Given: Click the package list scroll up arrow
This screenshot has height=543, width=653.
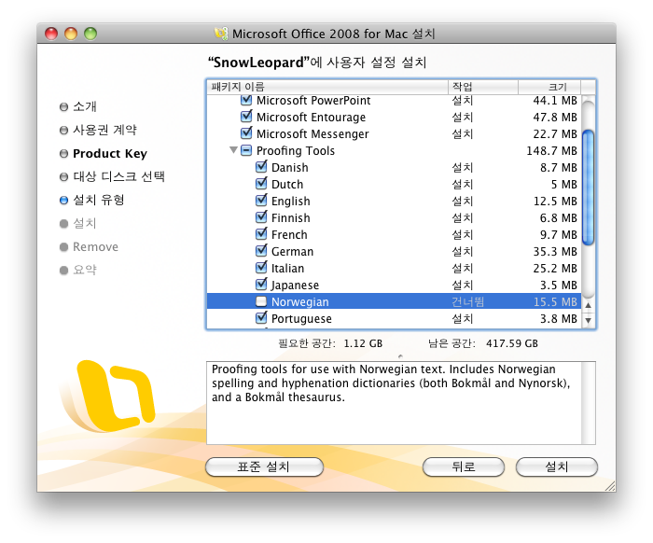Looking at the screenshot, I should point(588,305).
